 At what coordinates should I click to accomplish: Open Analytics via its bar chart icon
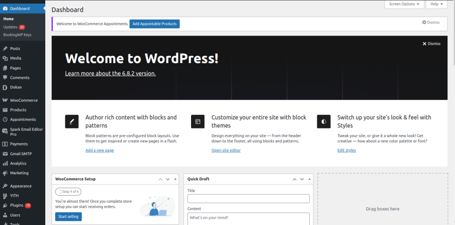5,164
